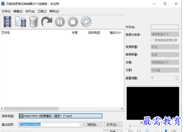This screenshot has height=132, width=184.
Task: Click the add video filmstrip icon
Action: 7,22
